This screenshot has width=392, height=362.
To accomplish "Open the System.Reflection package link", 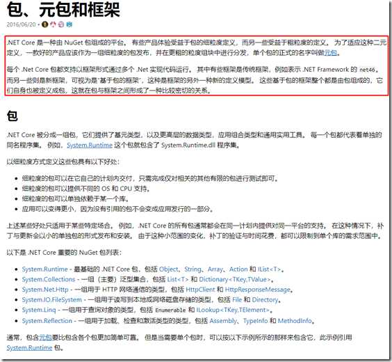I will 47,321.
